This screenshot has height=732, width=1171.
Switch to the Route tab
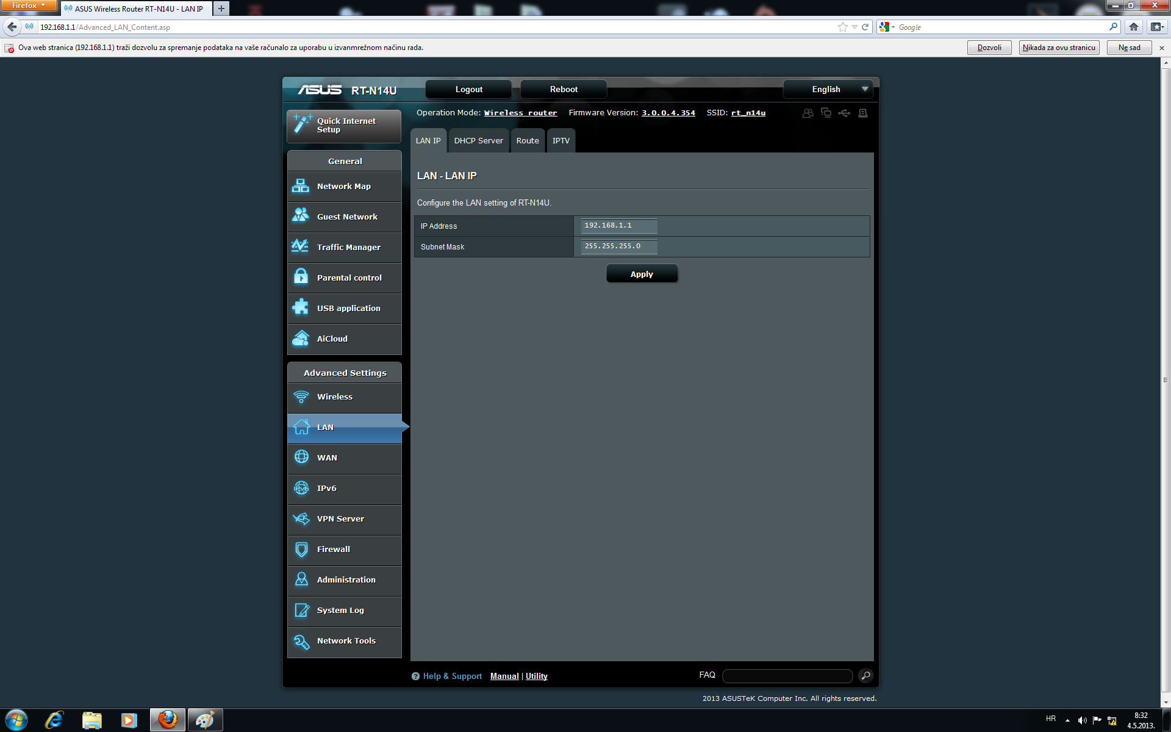click(528, 140)
